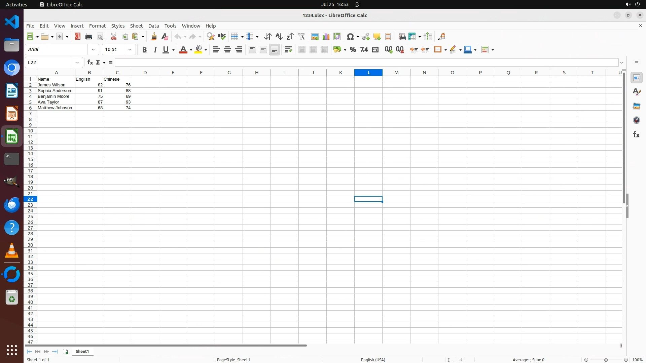Open font size dropdown arrow
Viewport: 646px width, 363px height.
(x=130, y=50)
